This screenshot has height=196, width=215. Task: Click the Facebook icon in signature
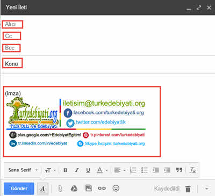(x=68, y=113)
